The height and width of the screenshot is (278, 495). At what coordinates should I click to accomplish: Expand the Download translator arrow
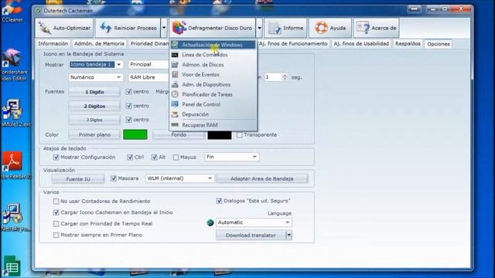coord(288,235)
